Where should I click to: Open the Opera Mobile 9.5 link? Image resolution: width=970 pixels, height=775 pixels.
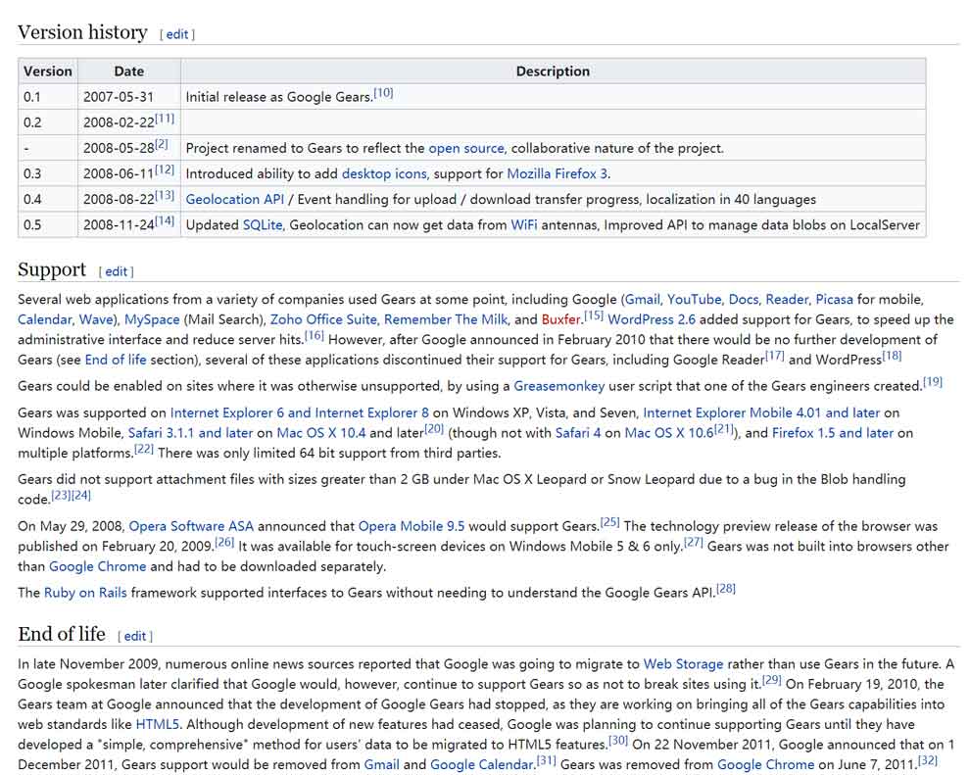(412, 526)
